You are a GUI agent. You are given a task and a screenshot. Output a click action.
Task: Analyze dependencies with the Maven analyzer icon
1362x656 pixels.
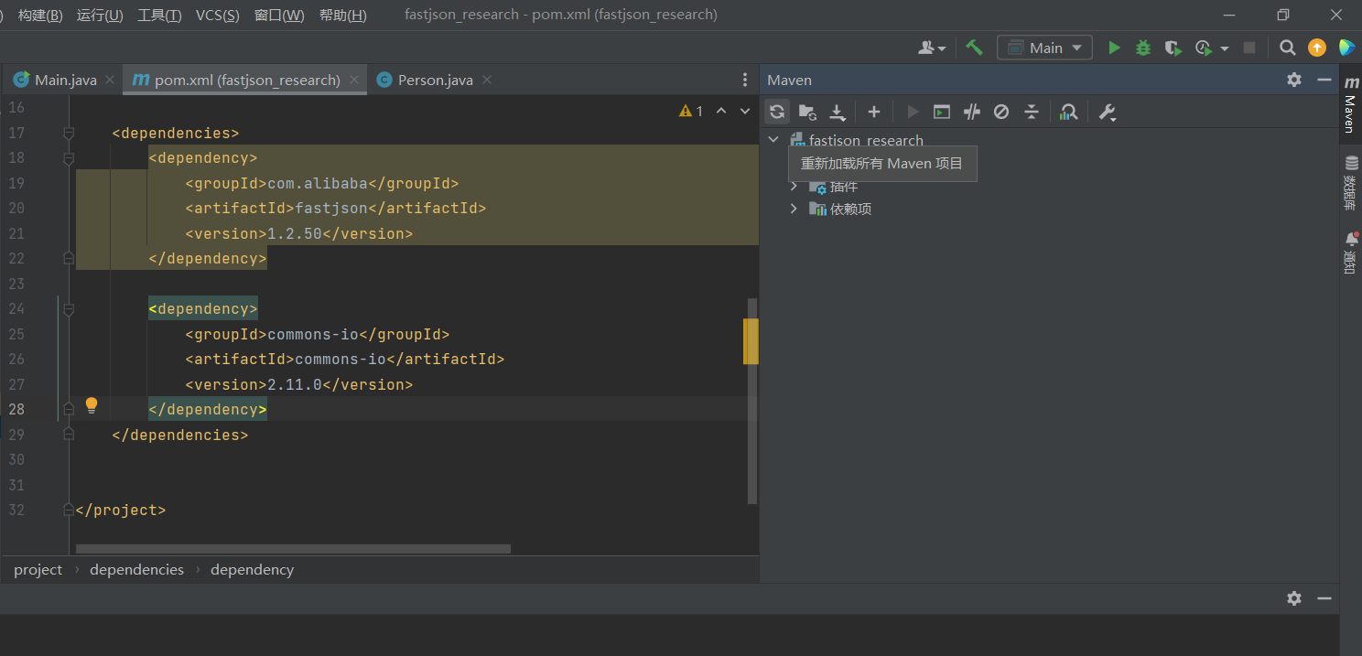click(x=1068, y=112)
